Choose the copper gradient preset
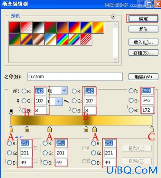Viewport: 161px width, 178px height. [x=38, y=39]
